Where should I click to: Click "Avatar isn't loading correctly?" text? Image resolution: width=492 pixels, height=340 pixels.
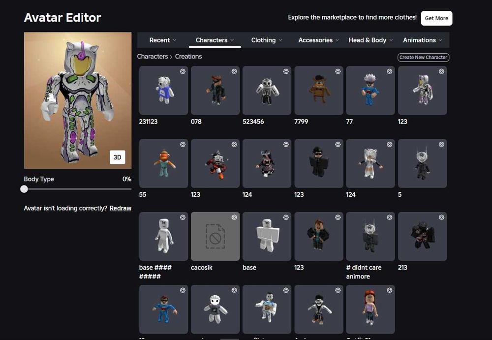(x=65, y=208)
